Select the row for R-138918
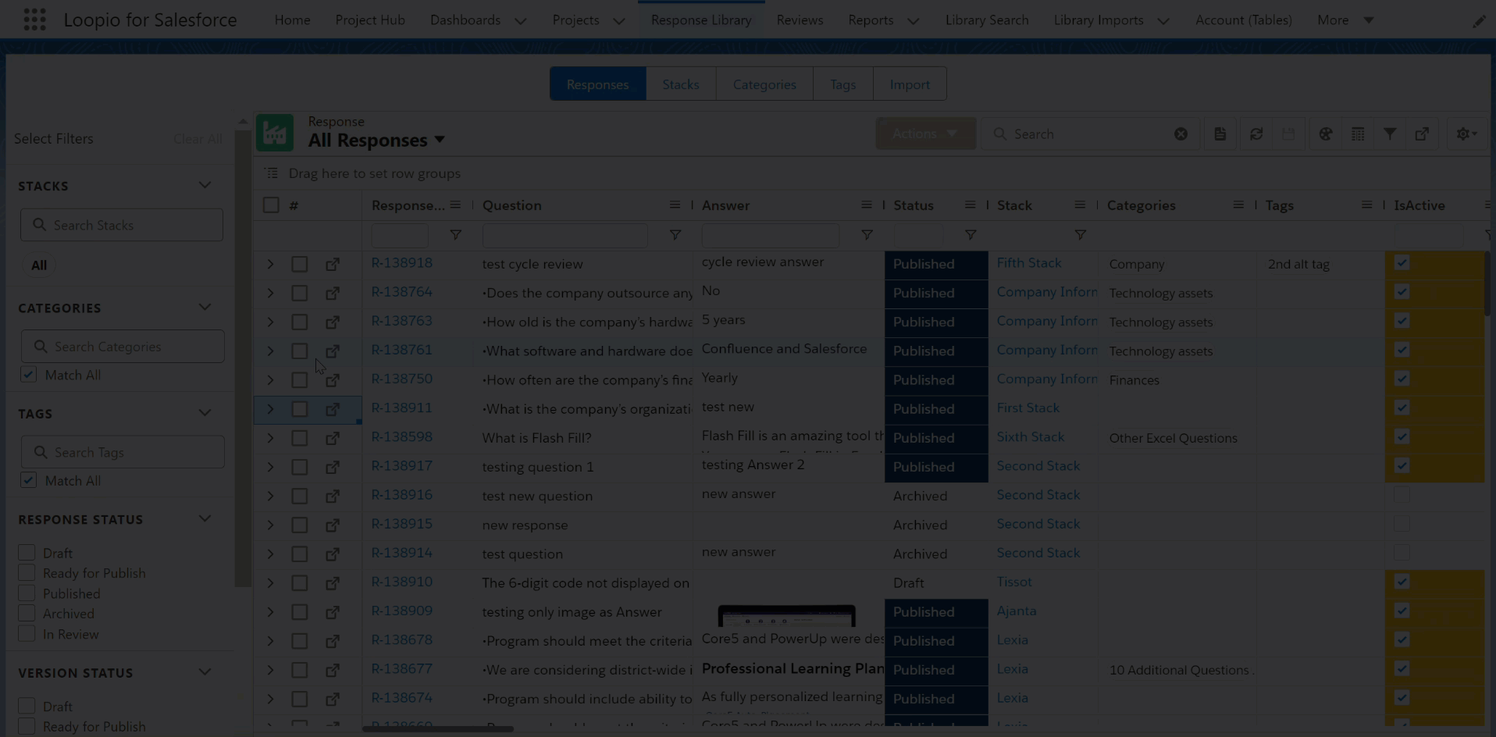Screen dimensions: 1496x737 (x=299, y=265)
